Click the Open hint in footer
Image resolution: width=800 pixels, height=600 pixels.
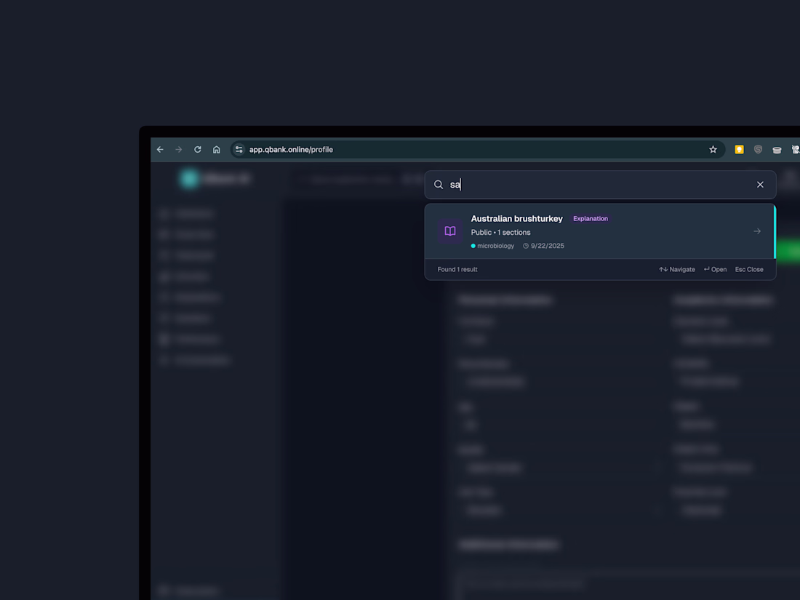(716, 269)
